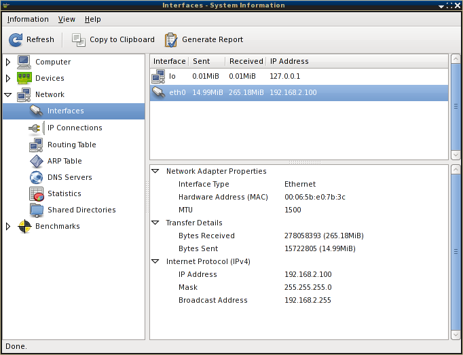Click the Routing Table computers icon
The height and width of the screenshot is (355, 463).
coord(36,145)
